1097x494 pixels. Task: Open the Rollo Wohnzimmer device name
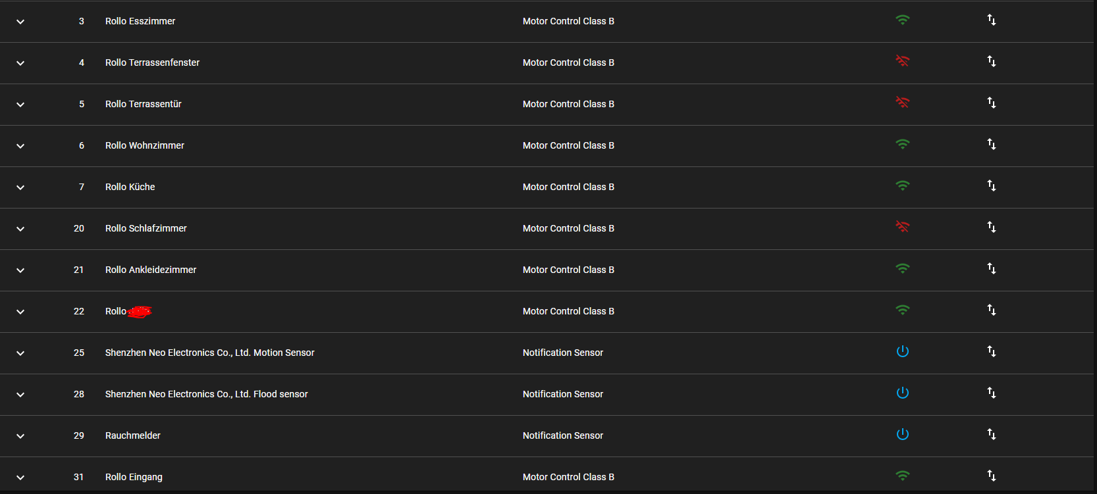point(145,145)
